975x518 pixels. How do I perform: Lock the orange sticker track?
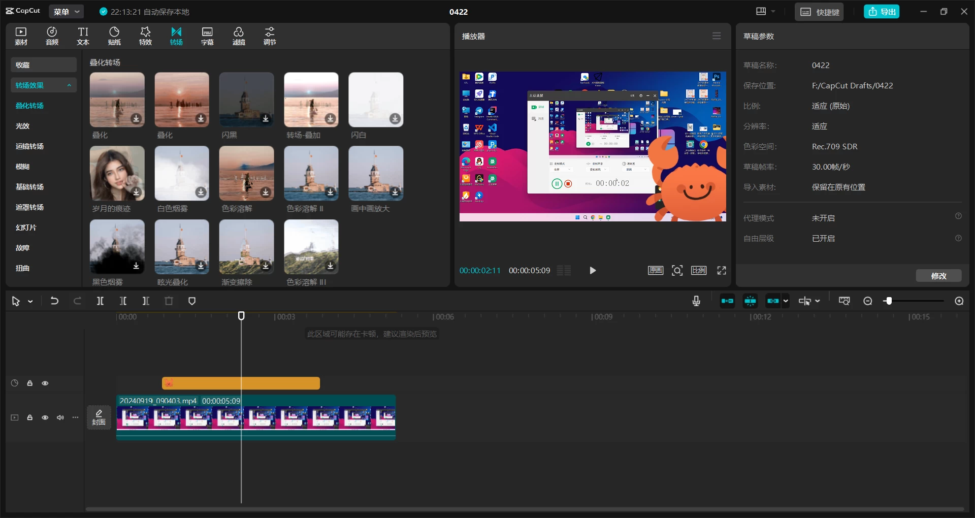(30, 383)
